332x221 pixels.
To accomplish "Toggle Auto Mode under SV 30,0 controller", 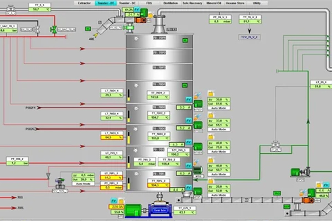I will pyautogui.click(x=218, y=108).
